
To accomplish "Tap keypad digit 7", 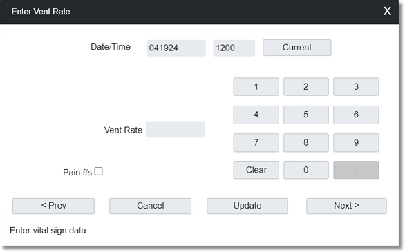I will click(x=256, y=143).
